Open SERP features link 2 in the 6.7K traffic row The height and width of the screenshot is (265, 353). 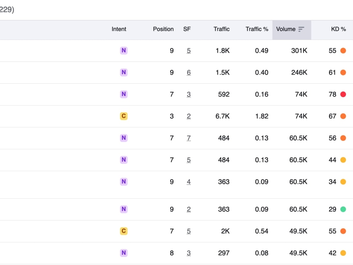coord(189,117)
